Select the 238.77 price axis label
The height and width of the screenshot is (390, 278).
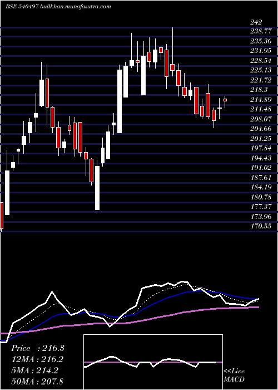click(x=261, y=32)
